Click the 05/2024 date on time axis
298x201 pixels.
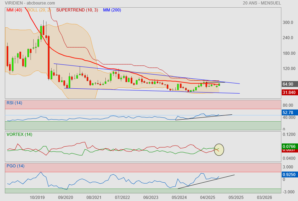(179, 198)
